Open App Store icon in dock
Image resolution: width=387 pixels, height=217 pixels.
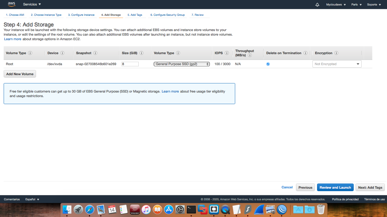tap(169, 209)
